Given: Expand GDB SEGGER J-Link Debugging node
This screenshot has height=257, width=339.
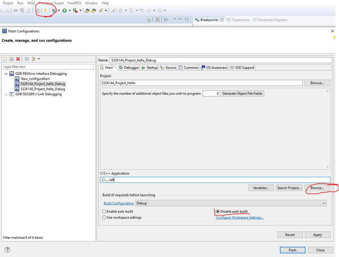Looking at the screenshot, I should point(6,94).
